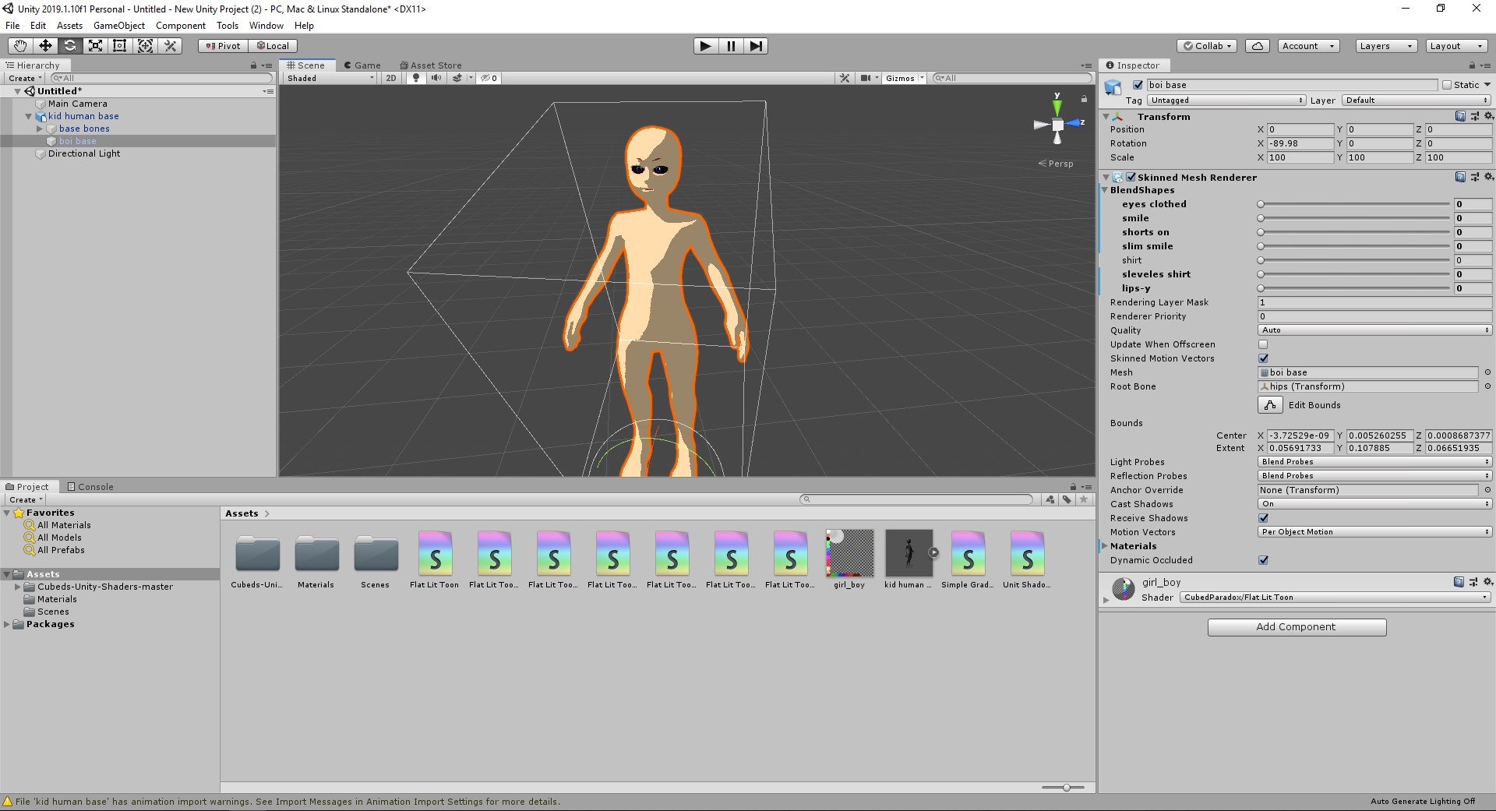Expand base bones in Hierarchy
This screenshot has height=811, width=1496.
pyautogui.click(x=40, y=129)
